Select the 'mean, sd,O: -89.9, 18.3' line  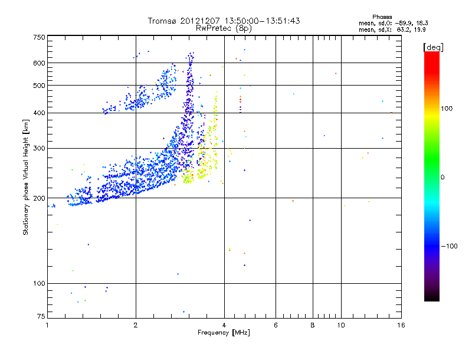(x=394, y=23)
